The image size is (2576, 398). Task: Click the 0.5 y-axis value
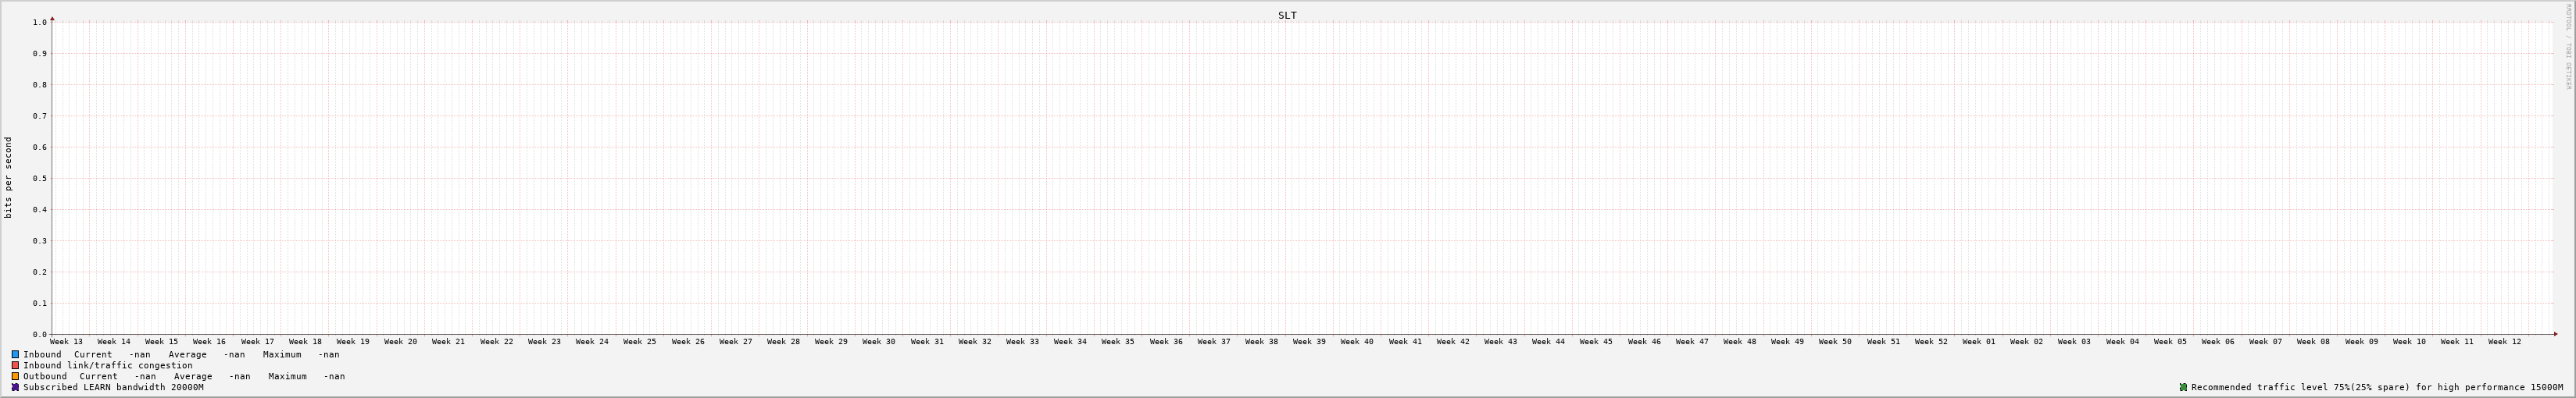(39, 178)
